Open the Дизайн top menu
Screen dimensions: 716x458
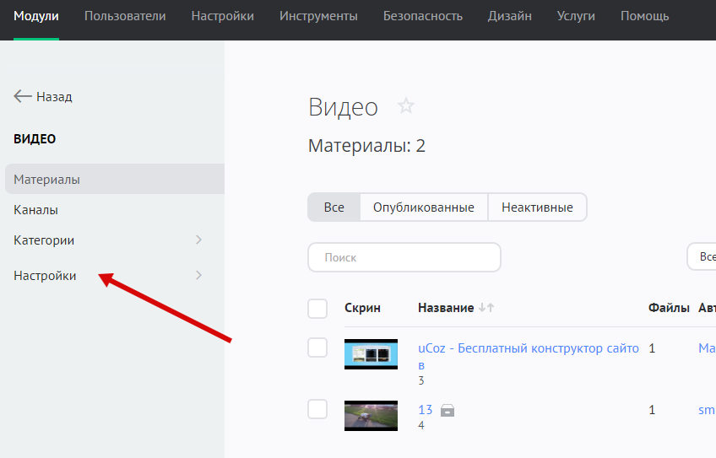click(510, 16)
